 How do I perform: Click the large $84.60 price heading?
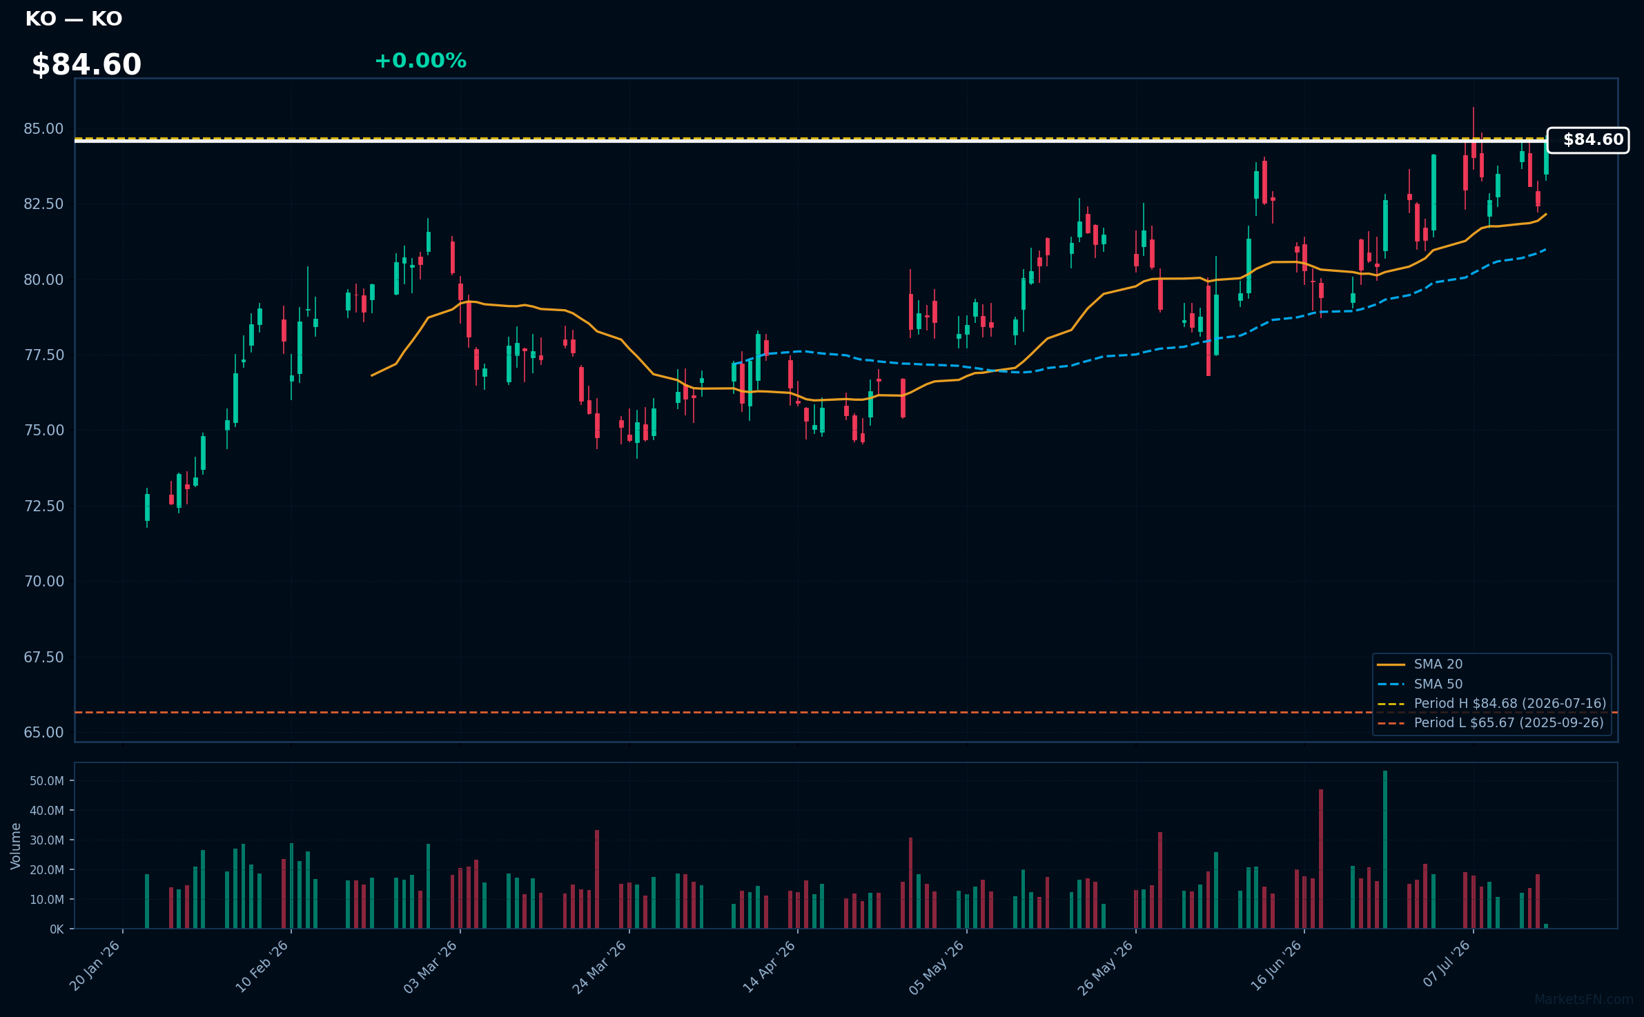coord(86,65)
